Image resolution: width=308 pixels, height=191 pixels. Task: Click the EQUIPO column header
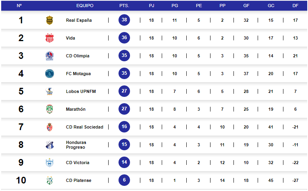point(85,6)
